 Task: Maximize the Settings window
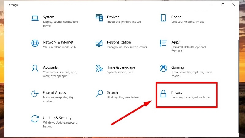coord(223,5)
